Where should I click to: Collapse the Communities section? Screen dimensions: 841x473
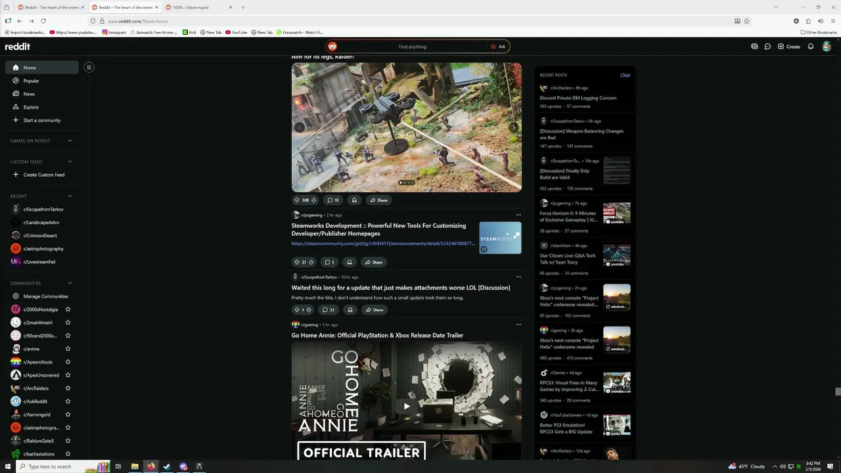tap(70, 283)
